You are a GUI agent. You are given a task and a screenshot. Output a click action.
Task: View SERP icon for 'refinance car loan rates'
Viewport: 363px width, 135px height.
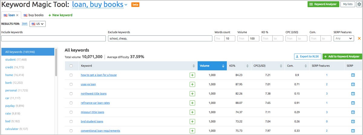[x=353, y=103]
